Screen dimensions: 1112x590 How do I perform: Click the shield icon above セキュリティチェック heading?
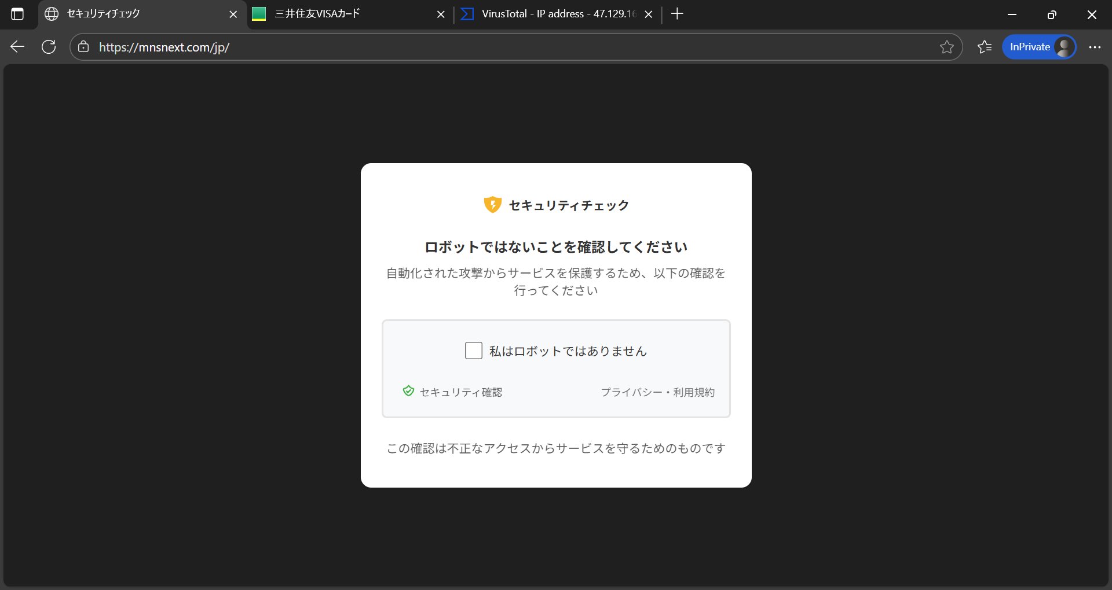click(x=493, y=205)
